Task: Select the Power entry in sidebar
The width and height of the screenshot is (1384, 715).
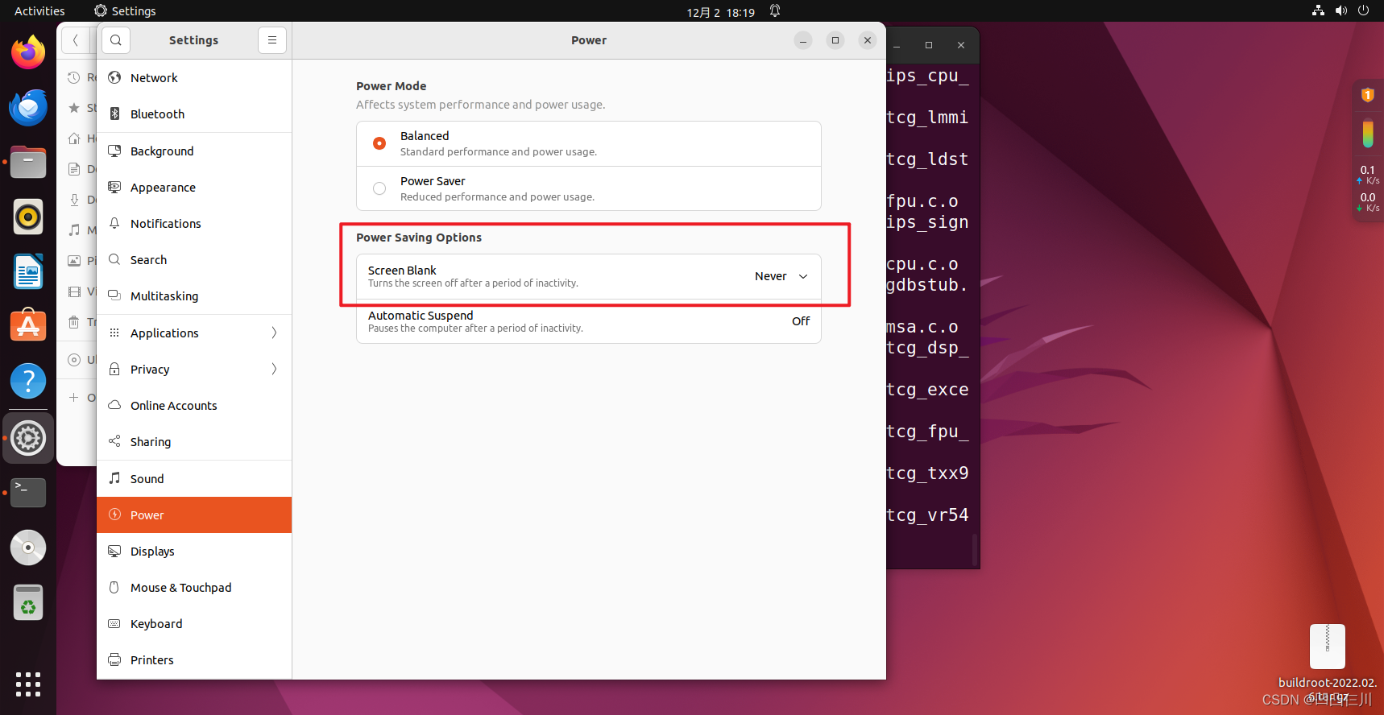Action: pos(194,515)
